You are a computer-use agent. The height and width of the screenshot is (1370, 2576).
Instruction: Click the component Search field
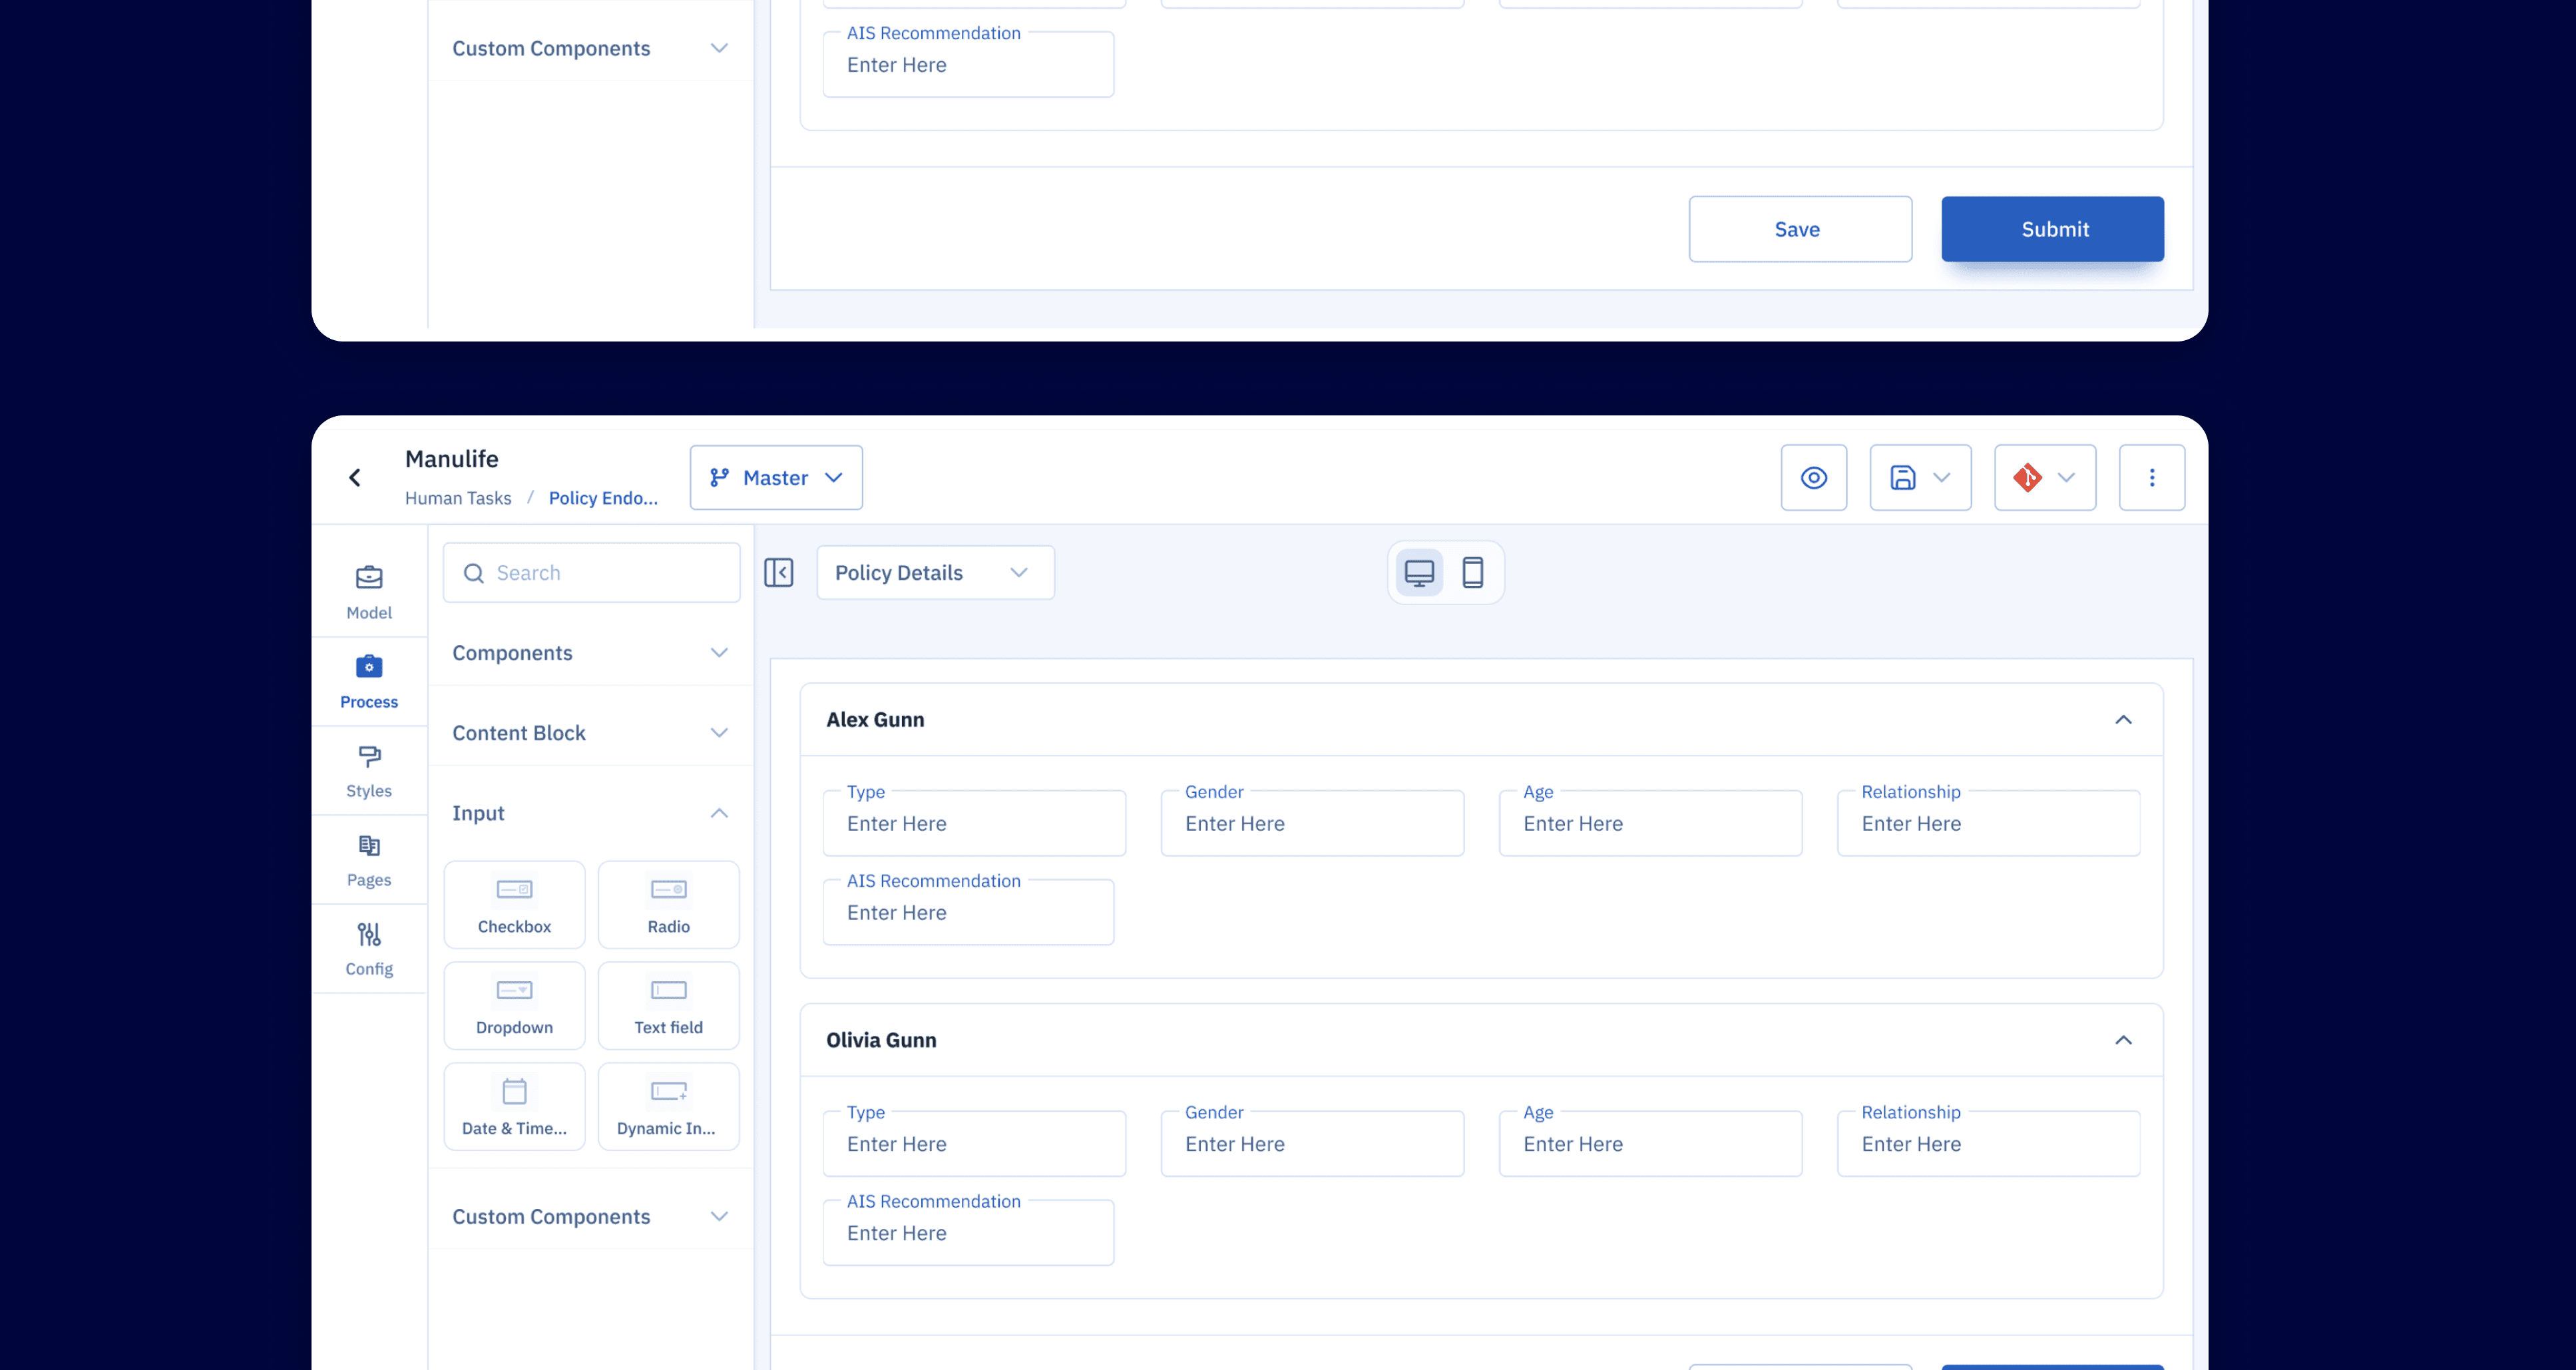pos(592,573)
